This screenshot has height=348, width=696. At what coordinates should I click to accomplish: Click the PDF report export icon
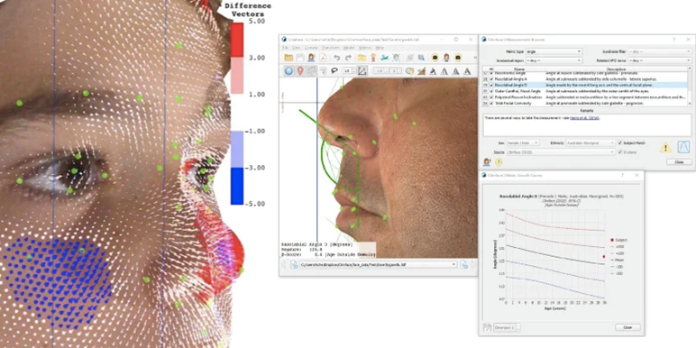tap(323, 58)
